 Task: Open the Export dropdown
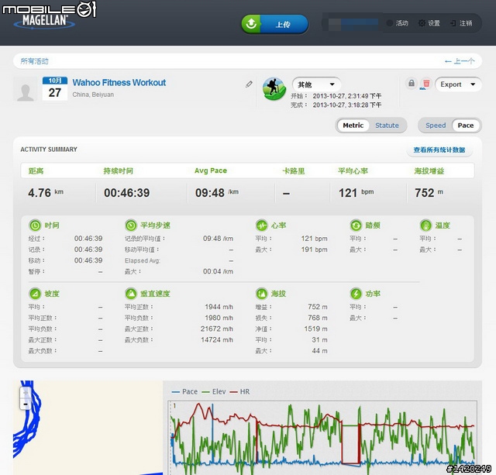(x=458, y=84)
